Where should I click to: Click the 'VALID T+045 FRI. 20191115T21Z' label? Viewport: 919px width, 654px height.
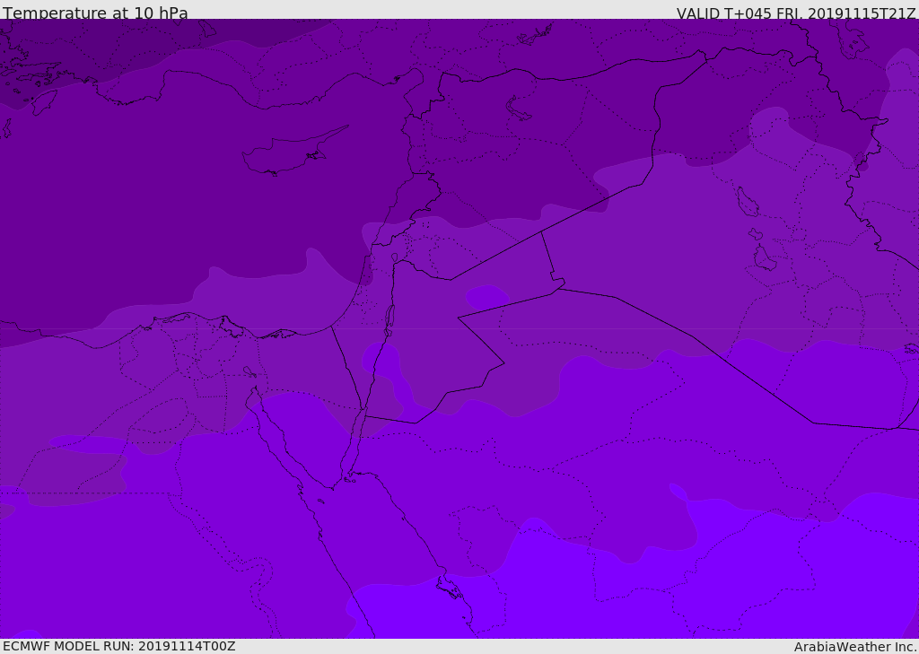(795, 13)
